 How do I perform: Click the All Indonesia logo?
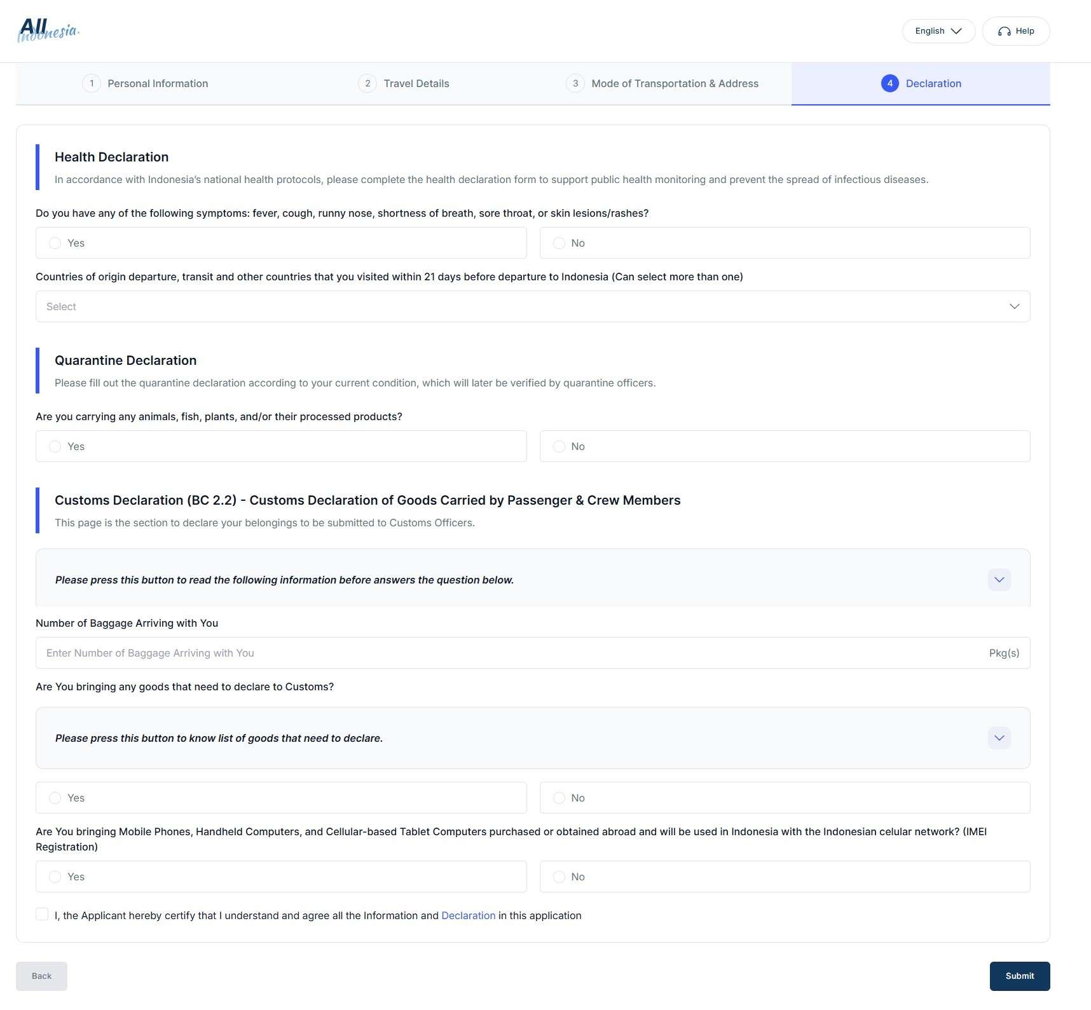pos(48,31)
